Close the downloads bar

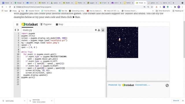[x=183, y=101]
